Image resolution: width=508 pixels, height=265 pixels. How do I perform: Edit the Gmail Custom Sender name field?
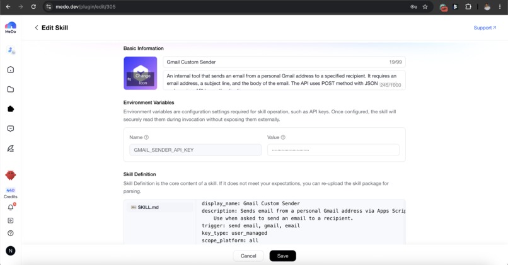284,62
